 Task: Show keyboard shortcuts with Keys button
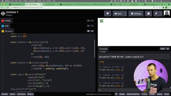pyautogui.click(x=30, y=94)
